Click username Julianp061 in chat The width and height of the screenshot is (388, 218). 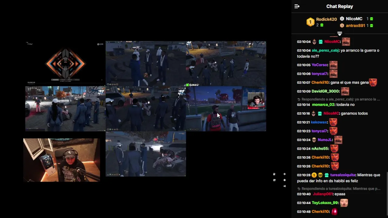[x=323, y=194]
